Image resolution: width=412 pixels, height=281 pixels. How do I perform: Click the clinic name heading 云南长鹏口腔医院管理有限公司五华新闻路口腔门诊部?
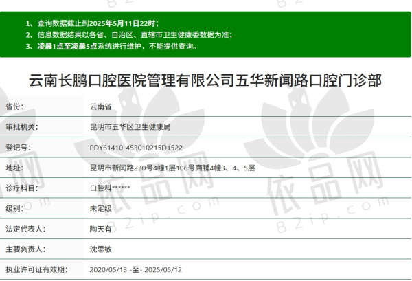click(x=205, y=80)
